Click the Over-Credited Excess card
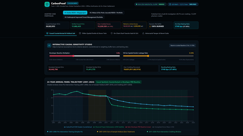The image size is (243, 136). pos(109,25)
